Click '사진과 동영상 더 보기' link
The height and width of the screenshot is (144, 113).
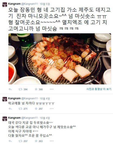(x=99, y=89)
